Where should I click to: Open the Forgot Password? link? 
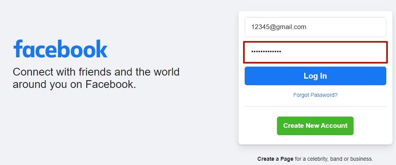pyautogui.click(x=315, y=95)
